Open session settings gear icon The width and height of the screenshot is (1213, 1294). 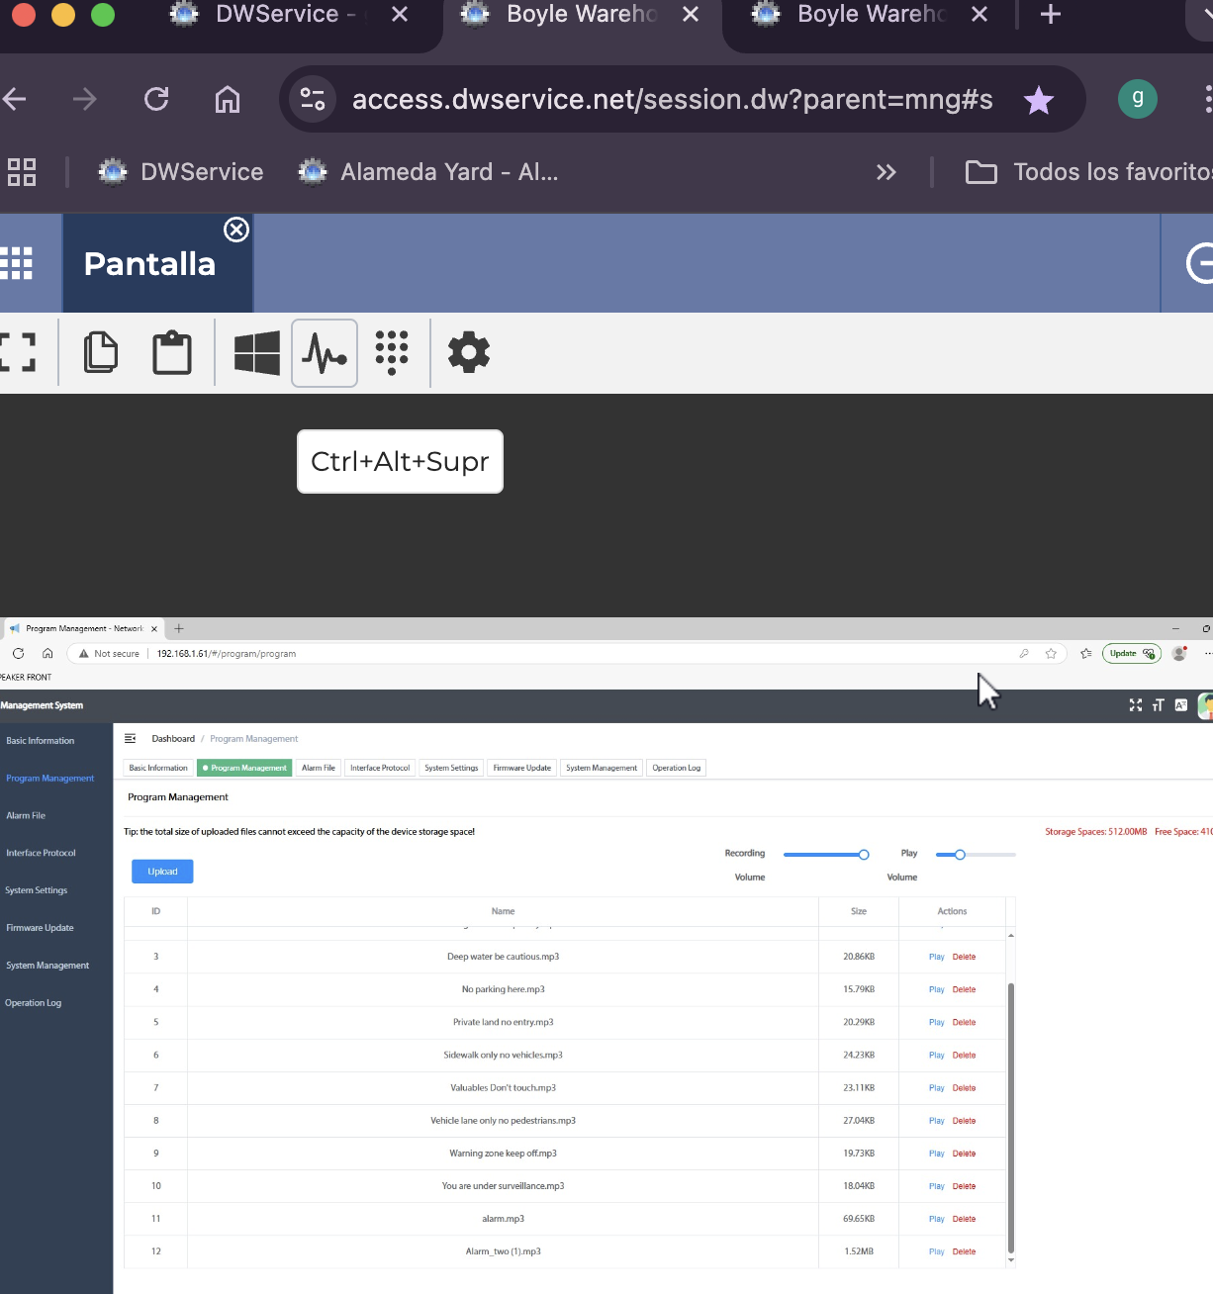pos(469,352)
